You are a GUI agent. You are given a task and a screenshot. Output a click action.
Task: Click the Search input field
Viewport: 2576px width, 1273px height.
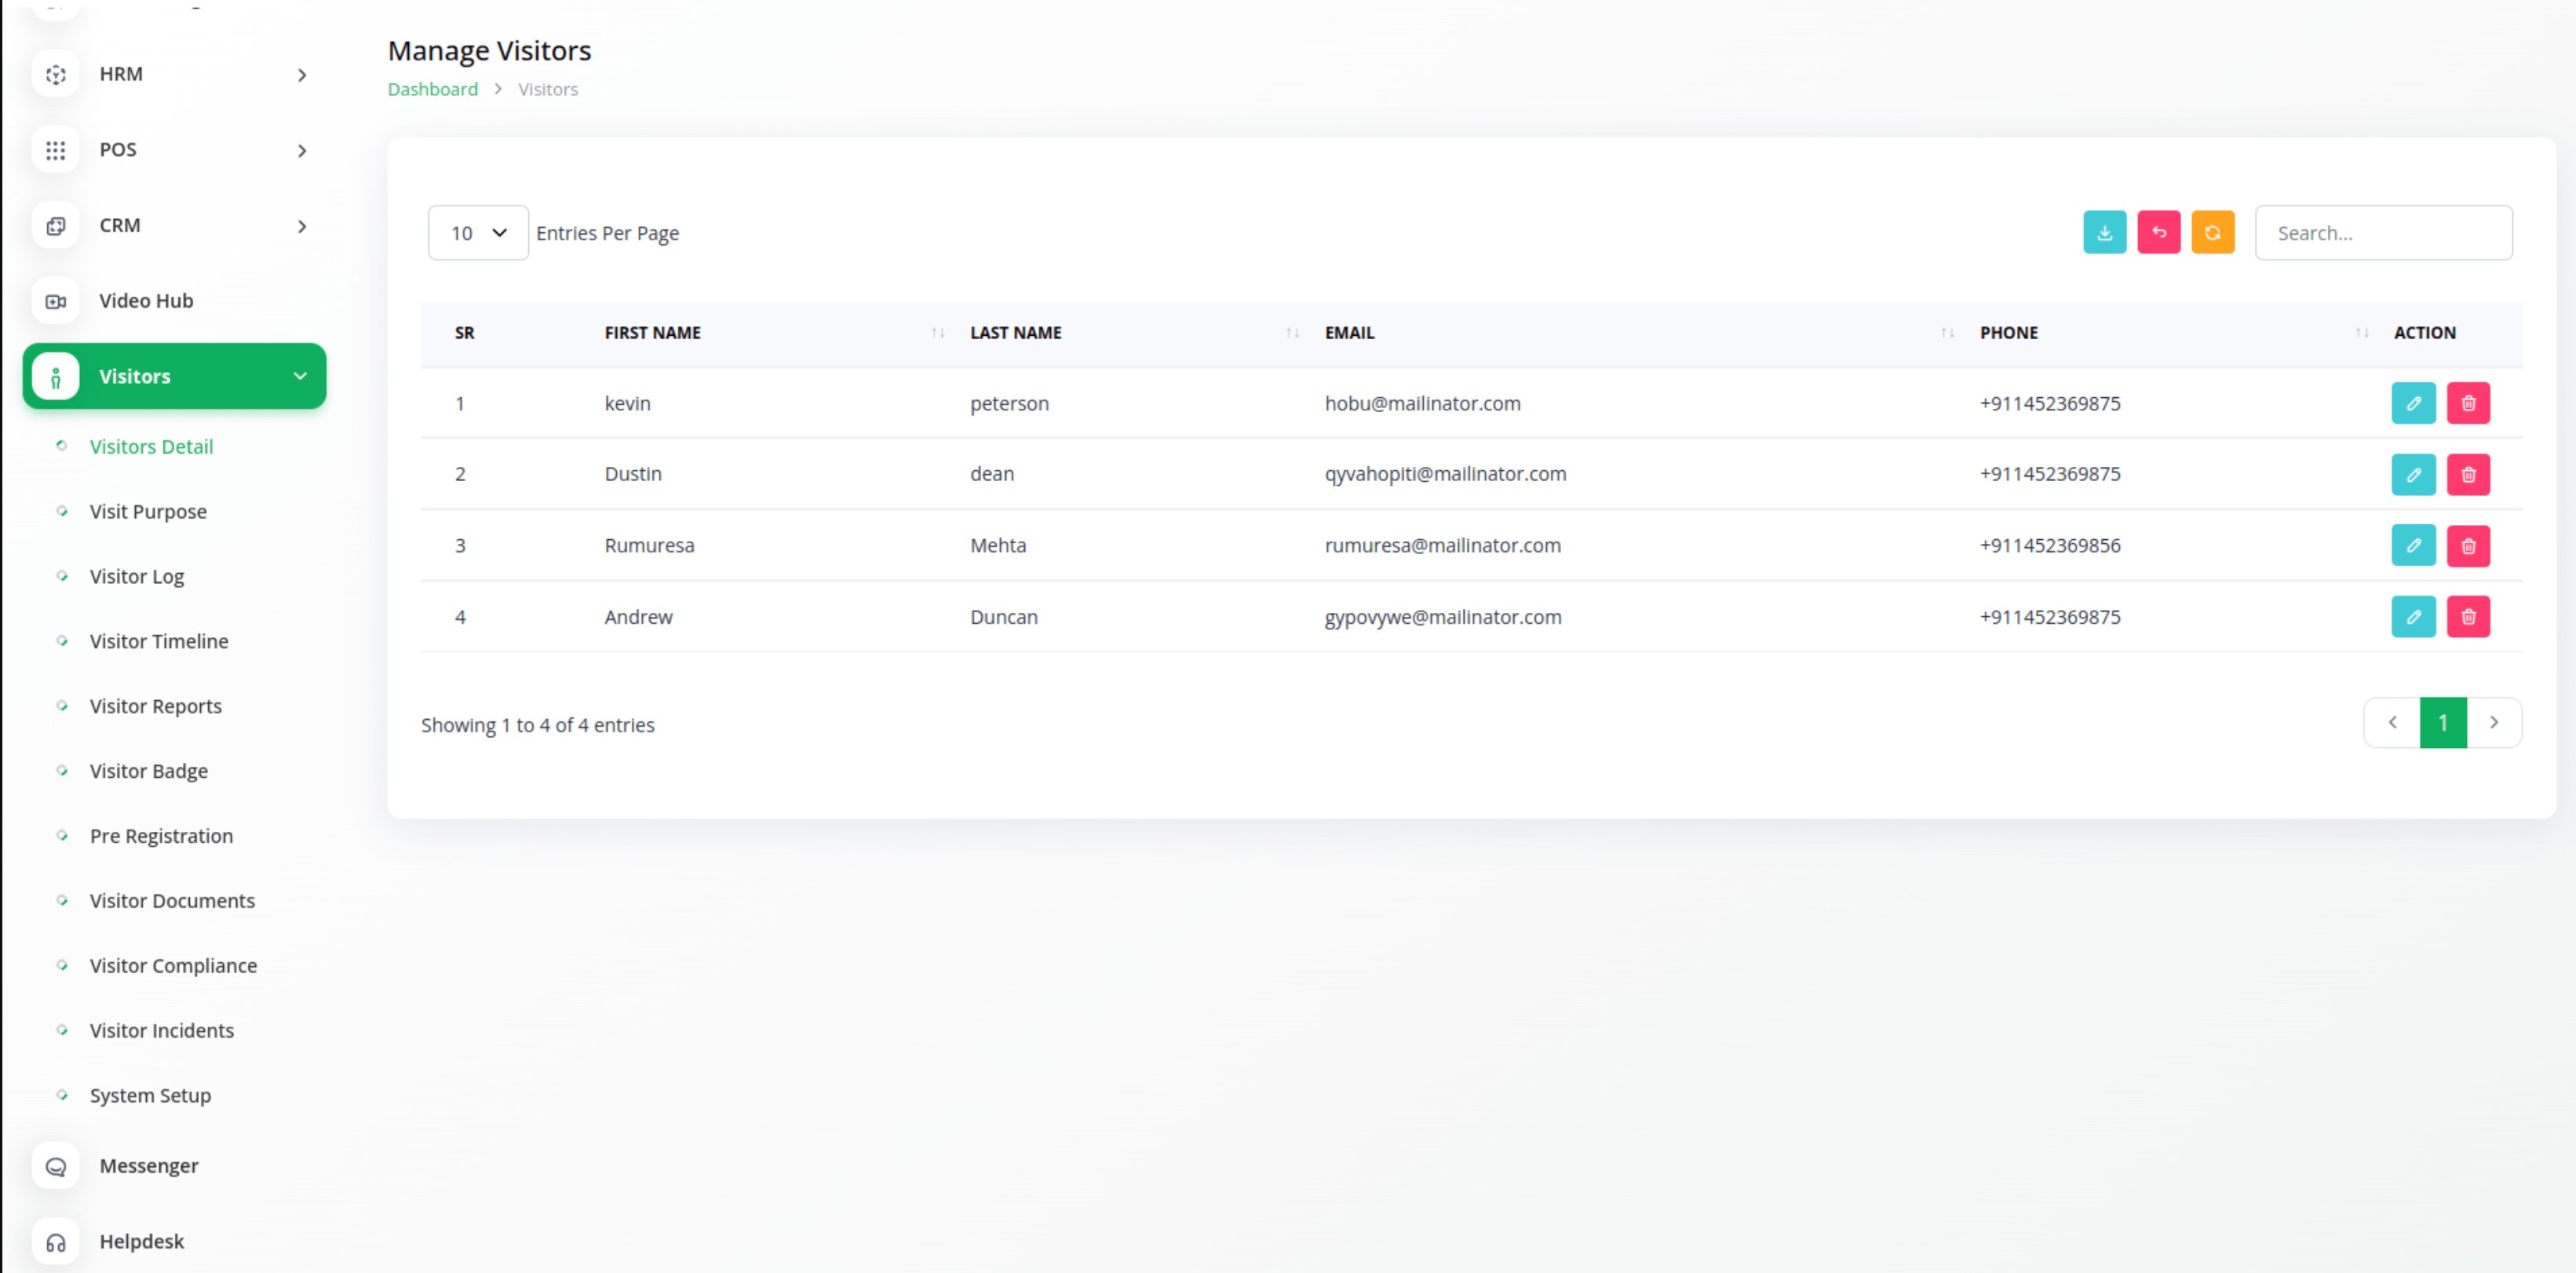(x=2383, y=233)
